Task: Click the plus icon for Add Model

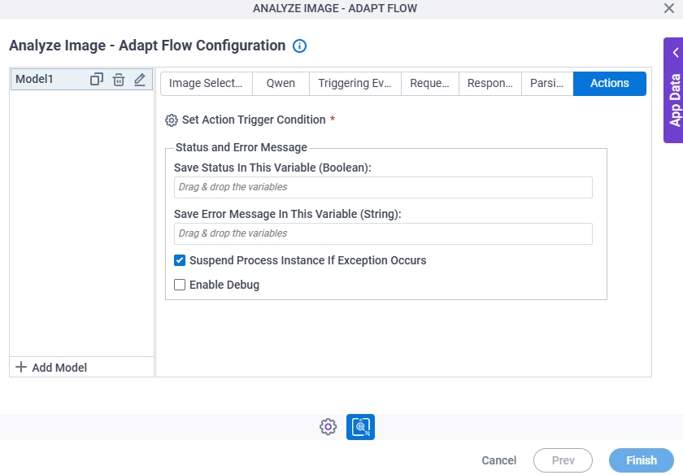Action: 21,367
